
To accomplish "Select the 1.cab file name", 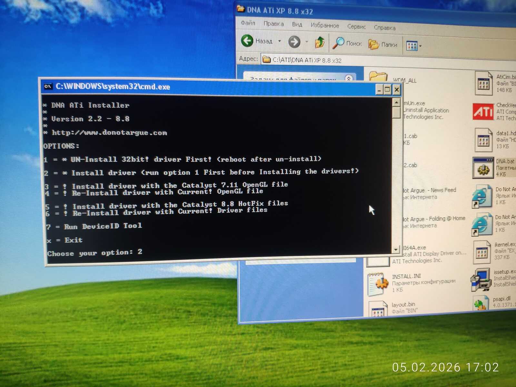I will 410,136.
